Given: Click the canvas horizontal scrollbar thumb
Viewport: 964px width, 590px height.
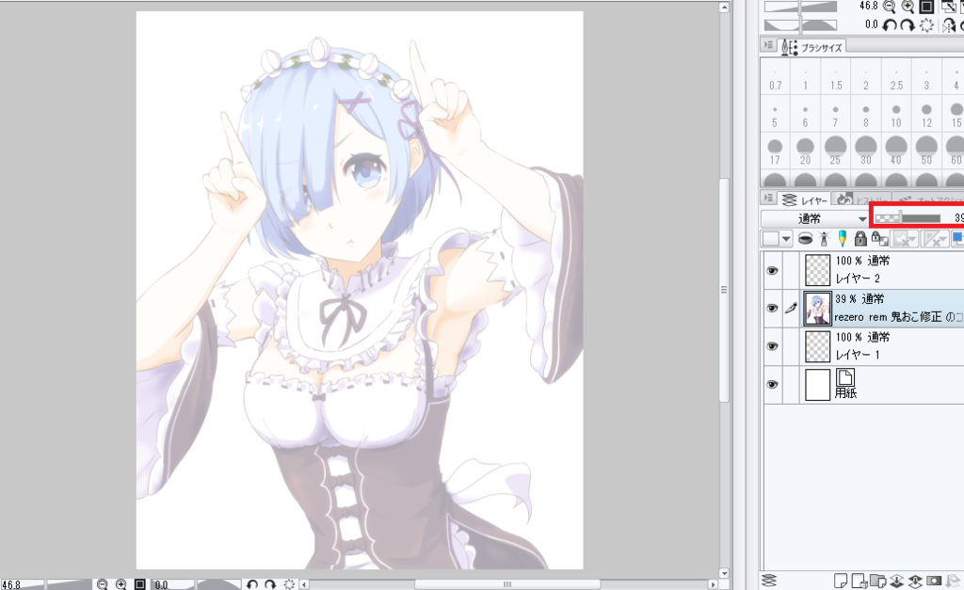Looking at the screenshot, I should point(506,584).
